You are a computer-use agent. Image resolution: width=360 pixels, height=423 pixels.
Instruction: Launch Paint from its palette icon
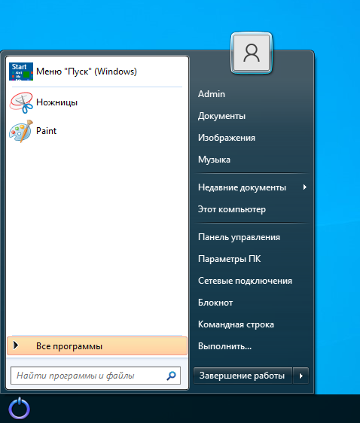tap(21, 131)
